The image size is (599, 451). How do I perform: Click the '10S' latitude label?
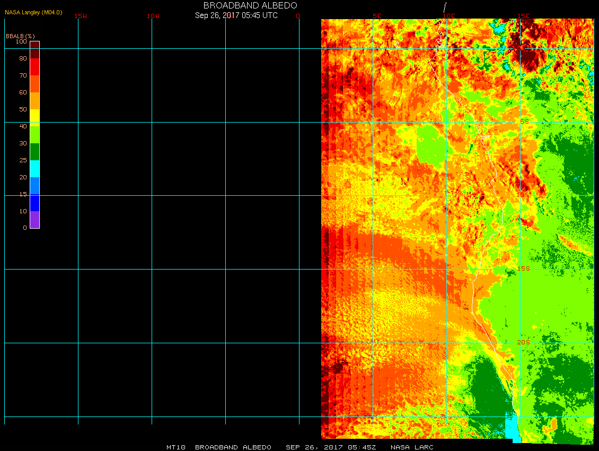(x=523, y=195)
